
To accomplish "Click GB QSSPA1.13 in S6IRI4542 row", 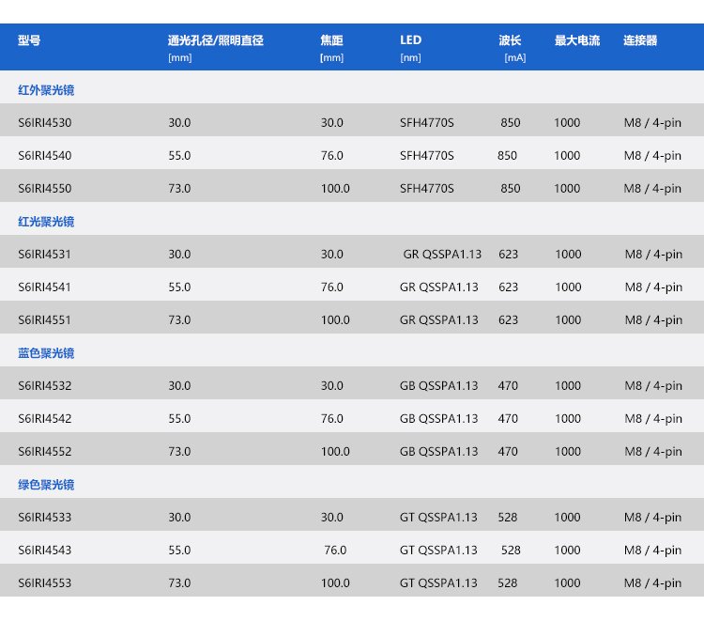I will click(438, 419).
